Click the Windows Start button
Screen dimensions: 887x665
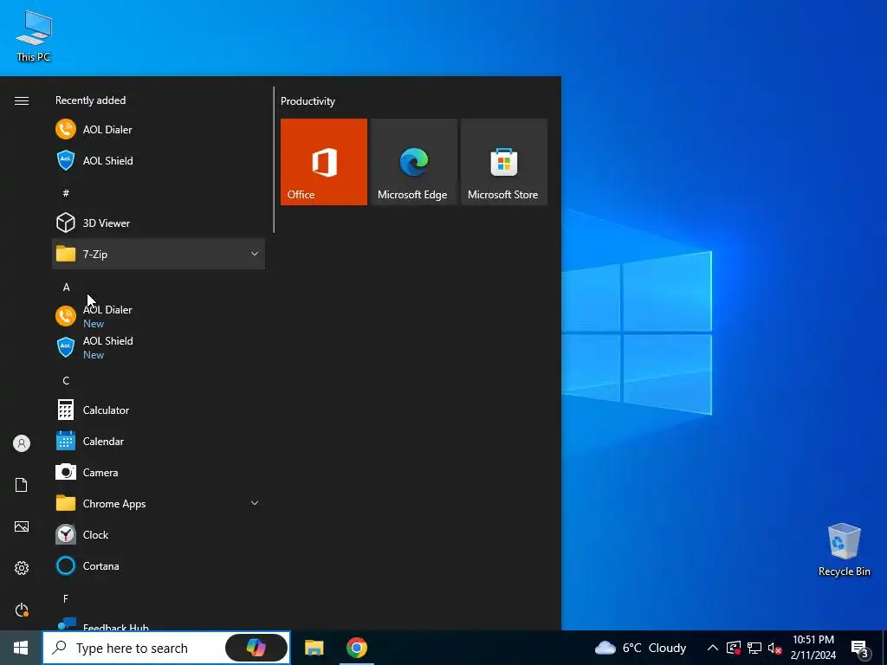[21, 648]
